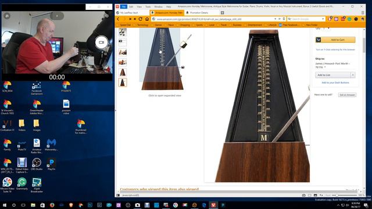
Task: Open Tools menu in browser
Action: point(148,6)
